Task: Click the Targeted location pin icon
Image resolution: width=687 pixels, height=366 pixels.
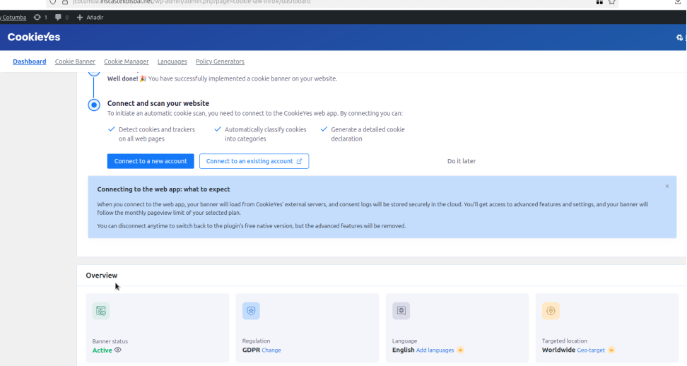Action: [551, 311]
